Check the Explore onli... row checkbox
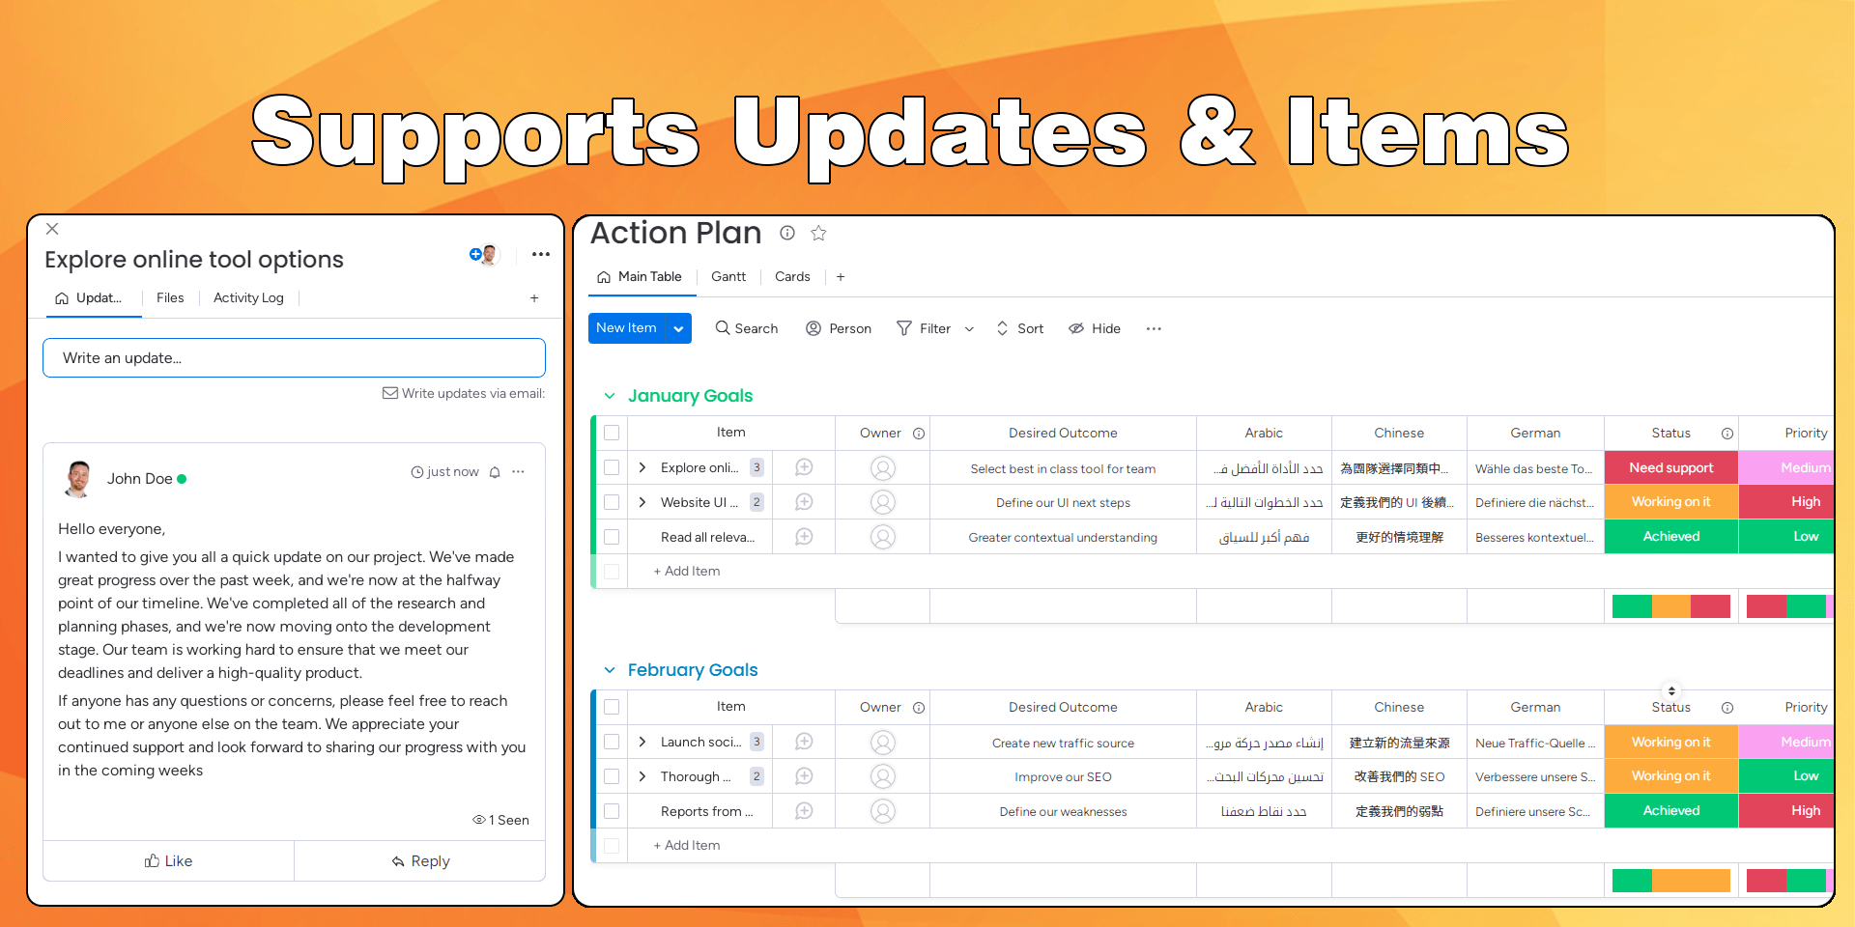 coord(612,467)
